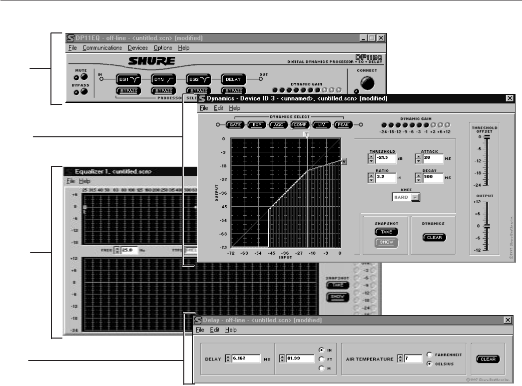The image size is (522, 386).
Task: Click the AIR TEMPERATURE value field
Action: tap(413, 359)
